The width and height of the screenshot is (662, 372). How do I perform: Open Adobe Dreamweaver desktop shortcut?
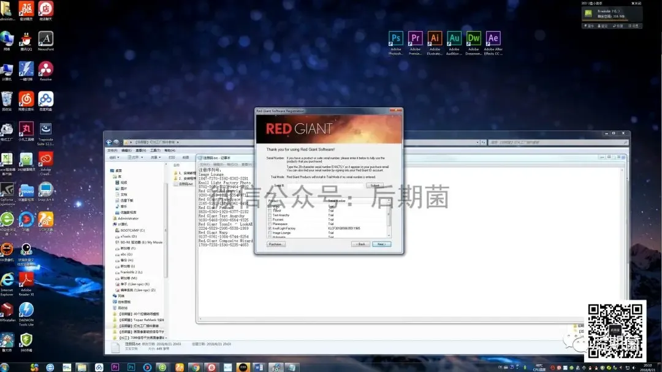tap(473, 42)
